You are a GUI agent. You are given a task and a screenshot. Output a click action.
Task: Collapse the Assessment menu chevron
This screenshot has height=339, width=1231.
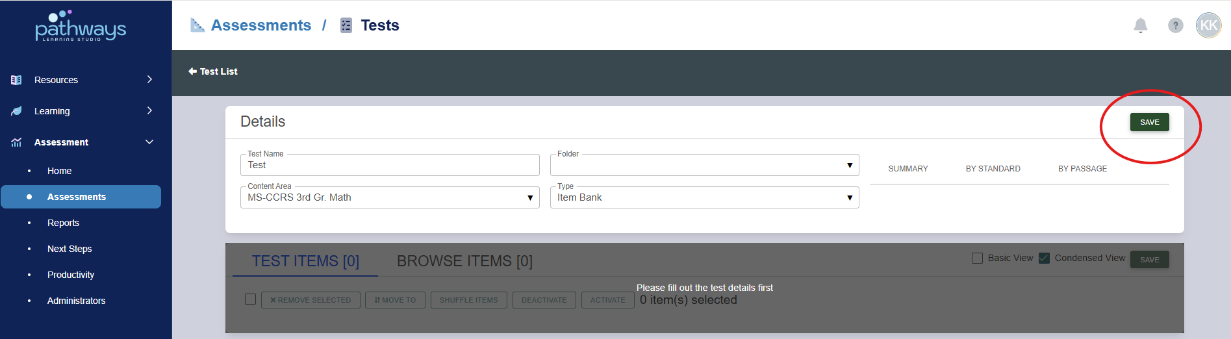pos(149,142)
